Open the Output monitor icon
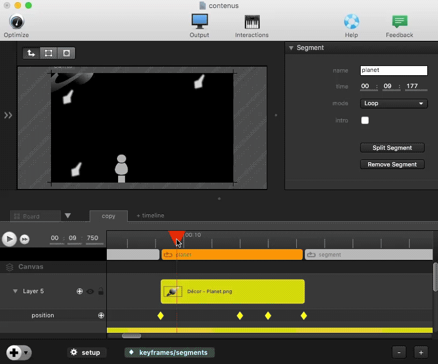This screenshot has width=438, height=364. [x=200, y=22]
